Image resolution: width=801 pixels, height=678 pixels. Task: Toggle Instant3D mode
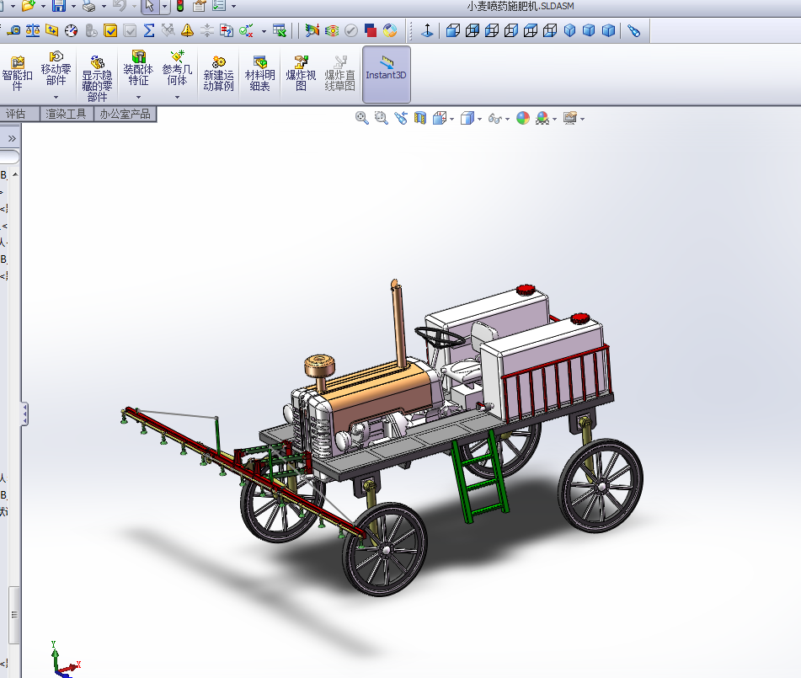[387, 74]
